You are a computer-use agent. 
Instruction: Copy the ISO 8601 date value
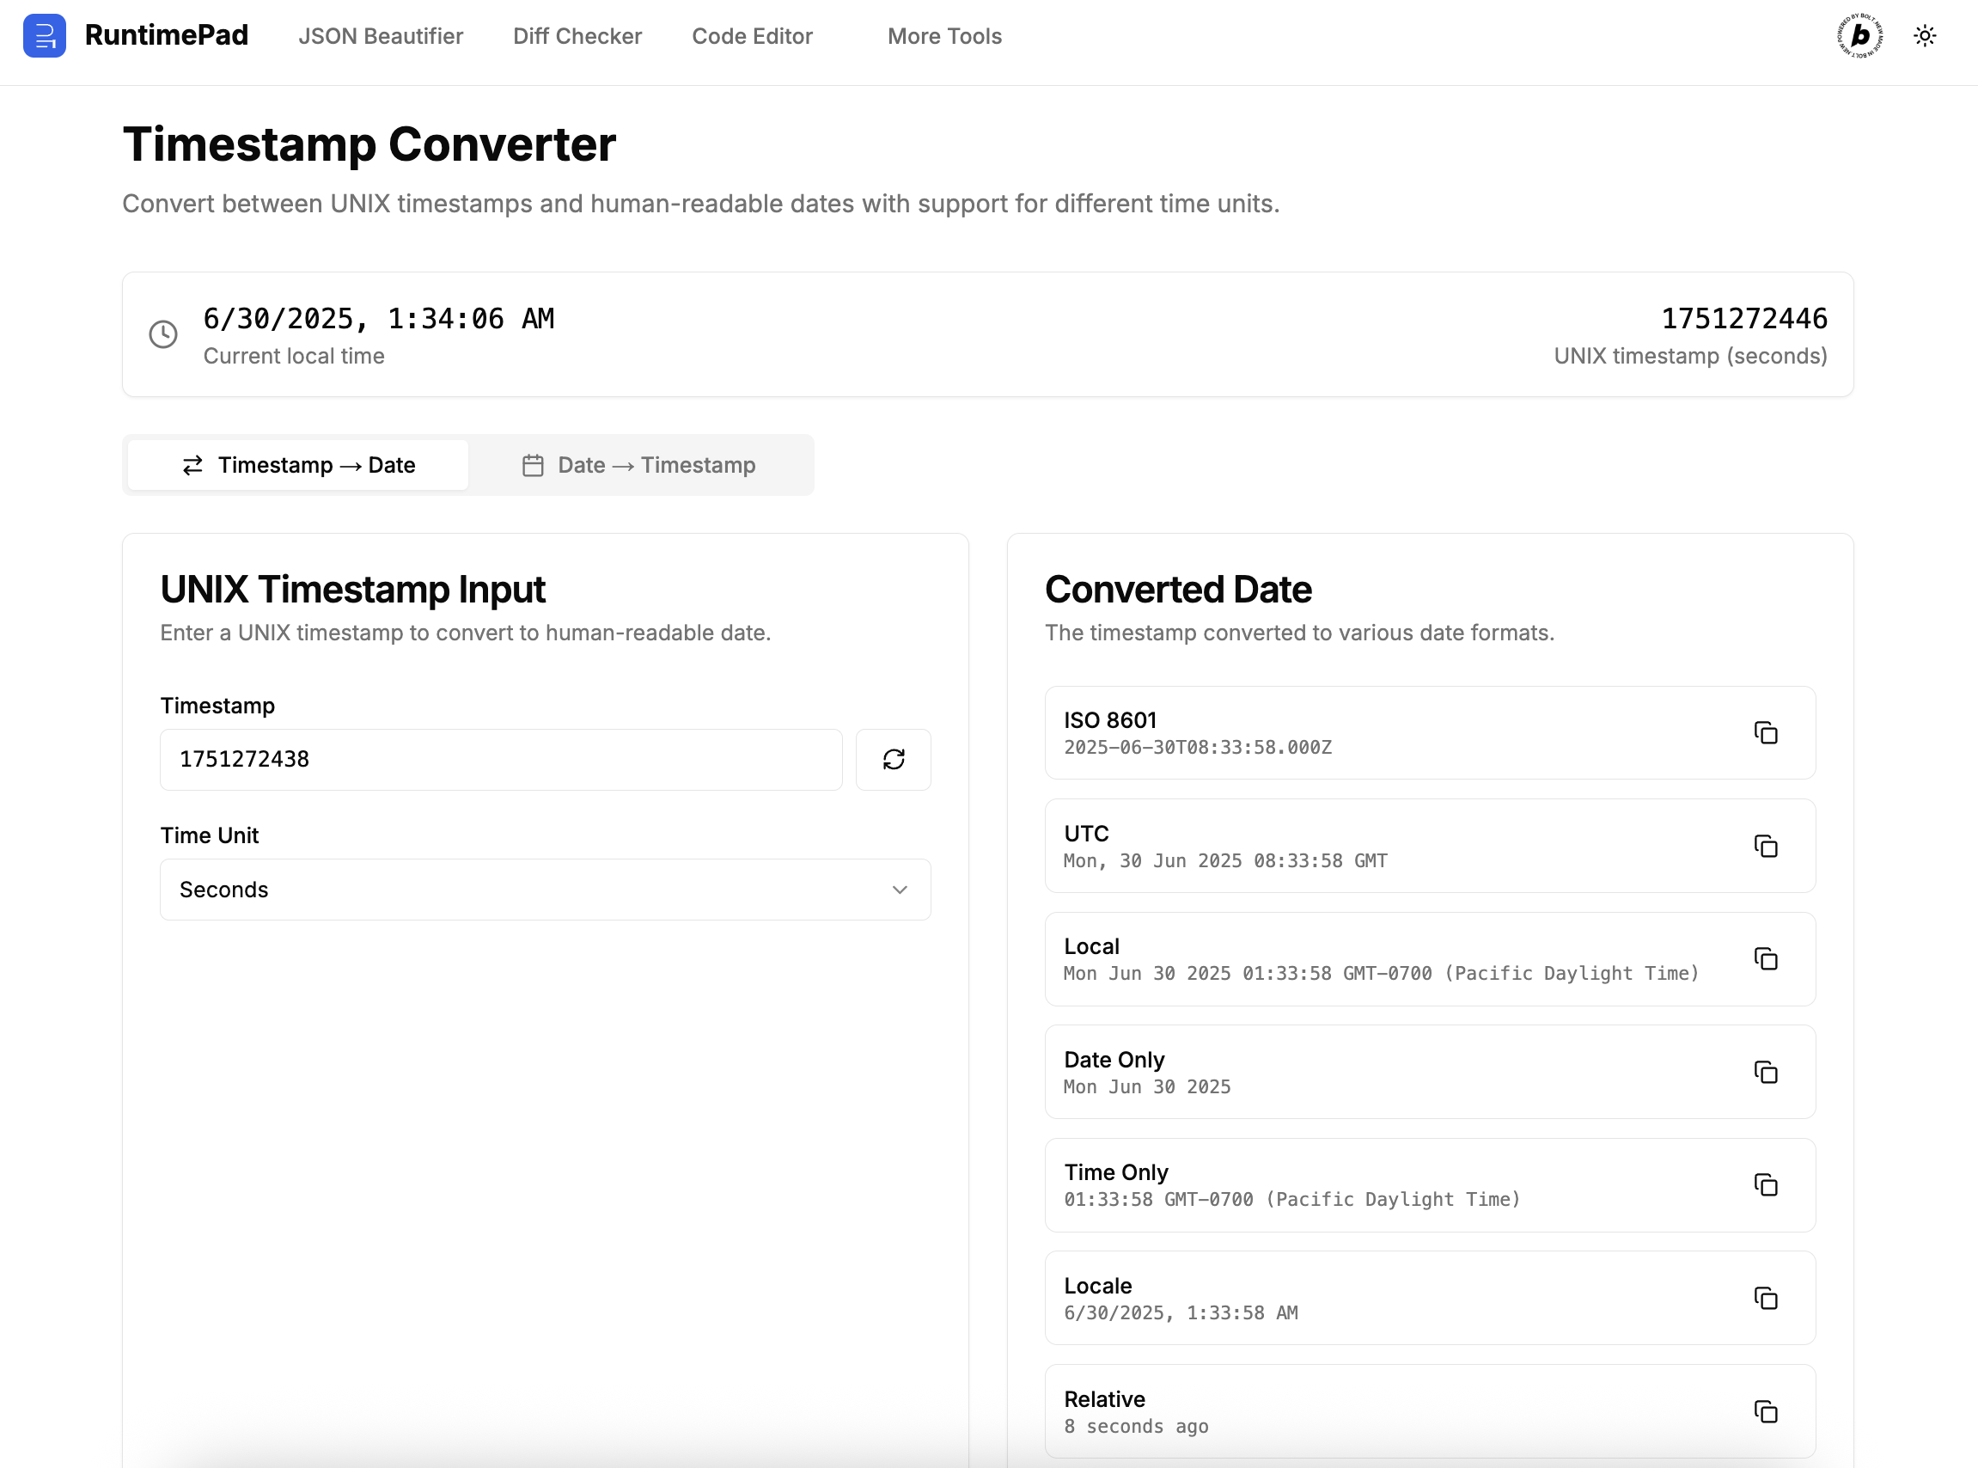pyautogui.click(x=1765, y=733)
